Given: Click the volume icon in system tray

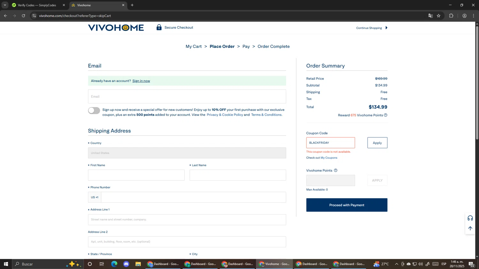Looking at the screenshot, I should pyautogui.click(x=421, y=264).
